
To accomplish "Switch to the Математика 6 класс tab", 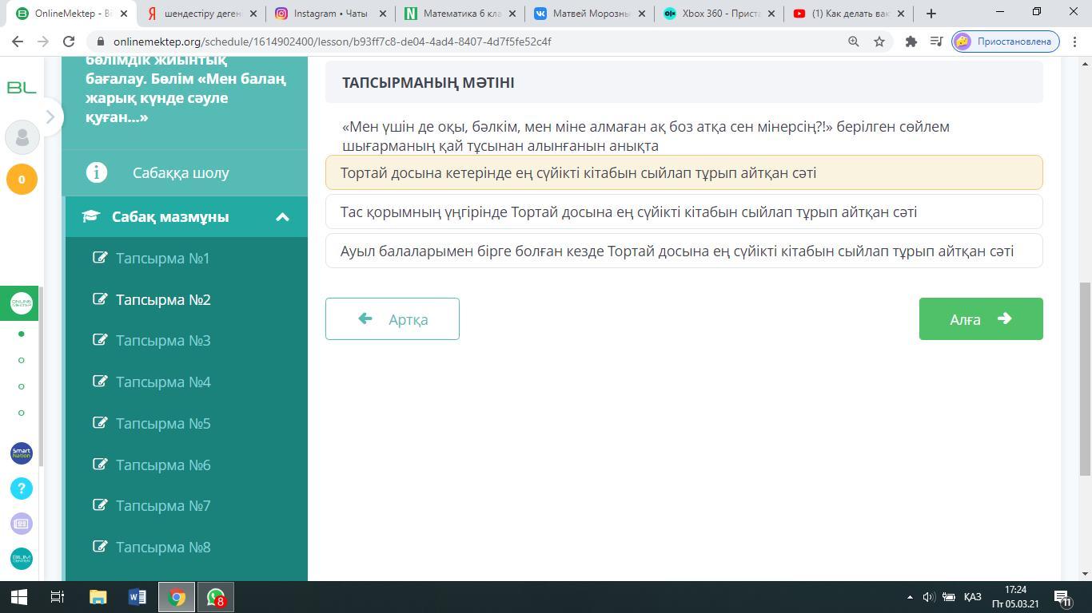I will [460, 14].
